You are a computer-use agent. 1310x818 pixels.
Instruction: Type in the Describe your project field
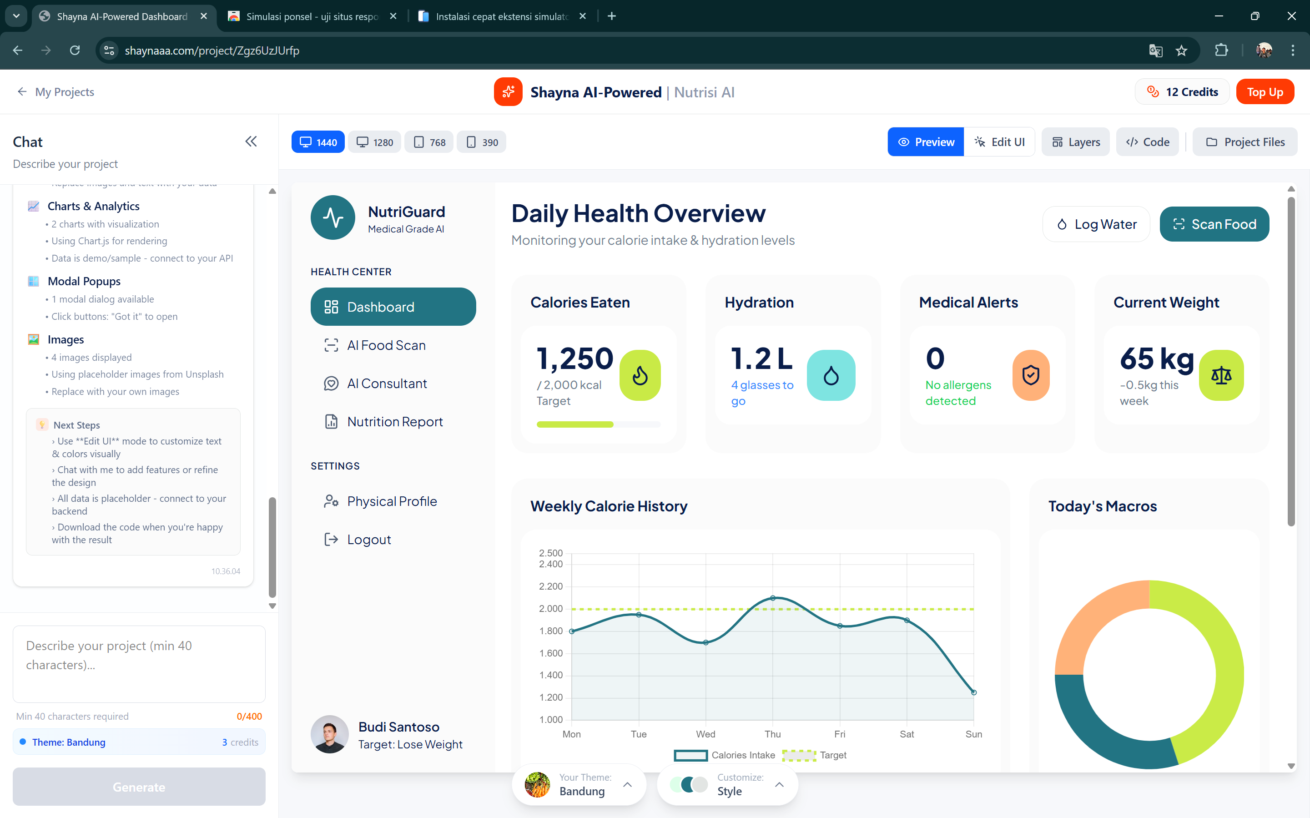138,664
